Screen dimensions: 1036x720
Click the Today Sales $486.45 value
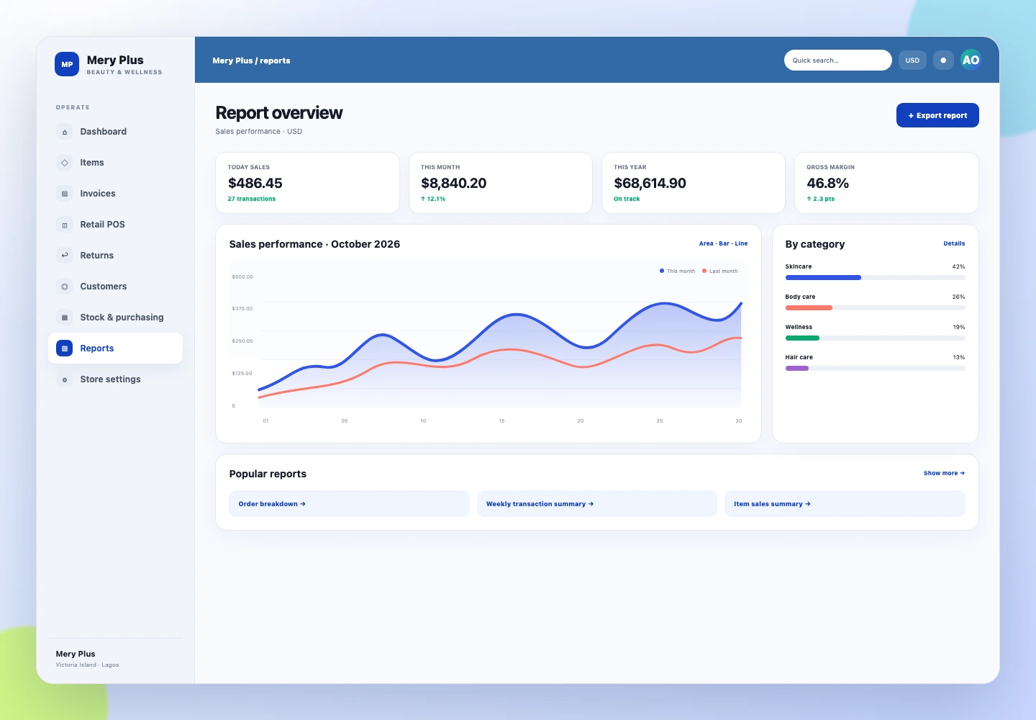pos(255,184)
